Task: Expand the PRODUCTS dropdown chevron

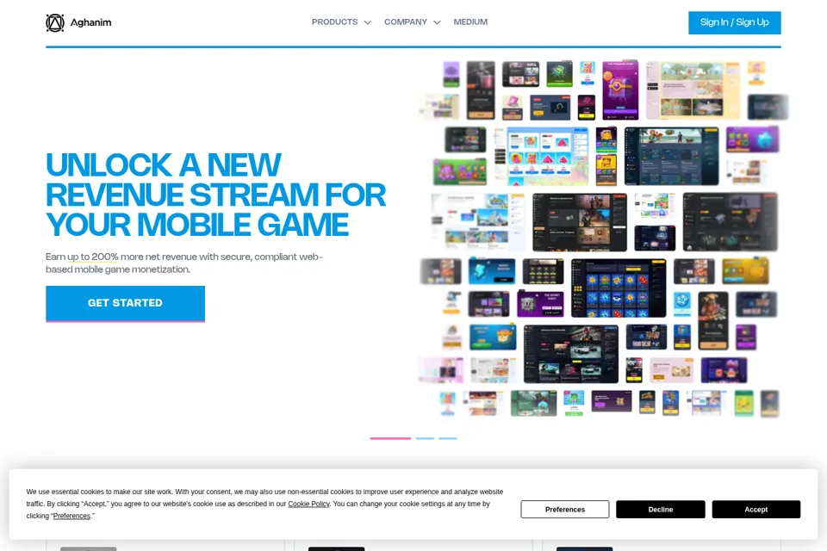Action: 368,22
